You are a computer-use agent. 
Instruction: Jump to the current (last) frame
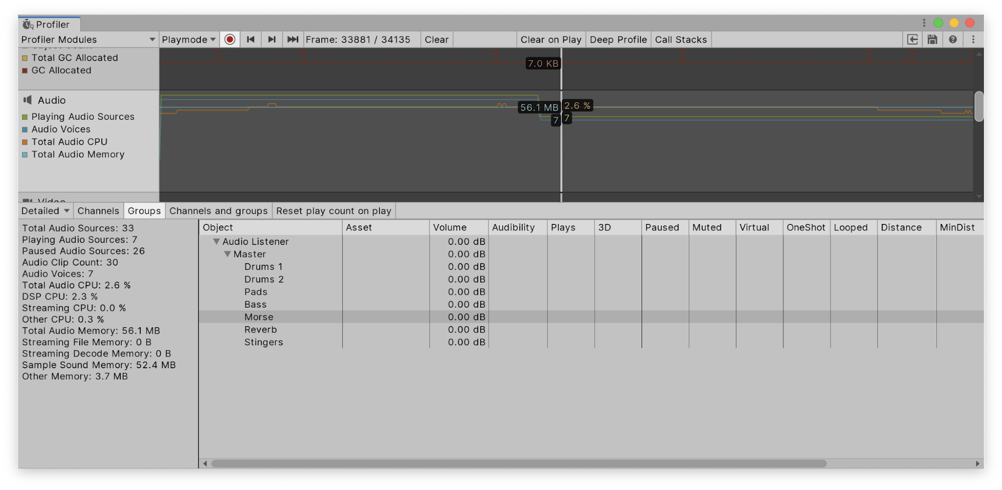[x=293, y=40]
